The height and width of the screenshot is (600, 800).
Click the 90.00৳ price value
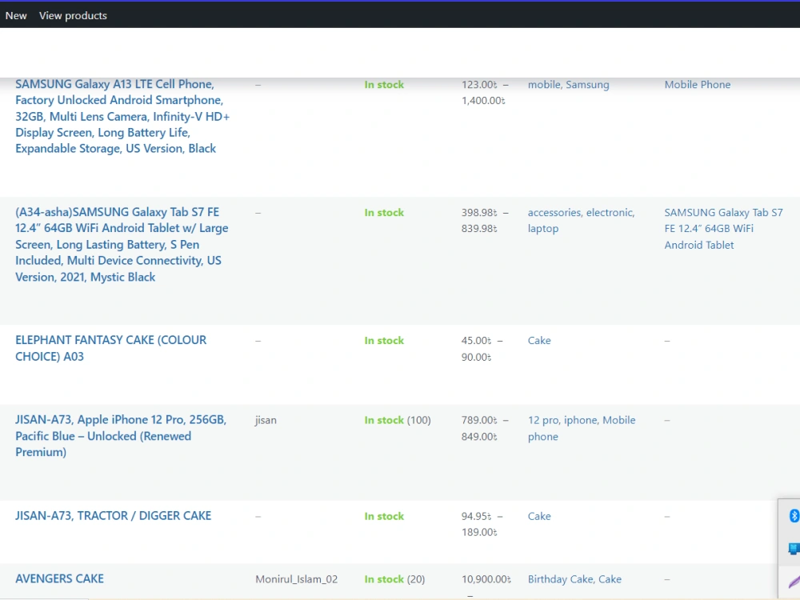pos(477,357)
